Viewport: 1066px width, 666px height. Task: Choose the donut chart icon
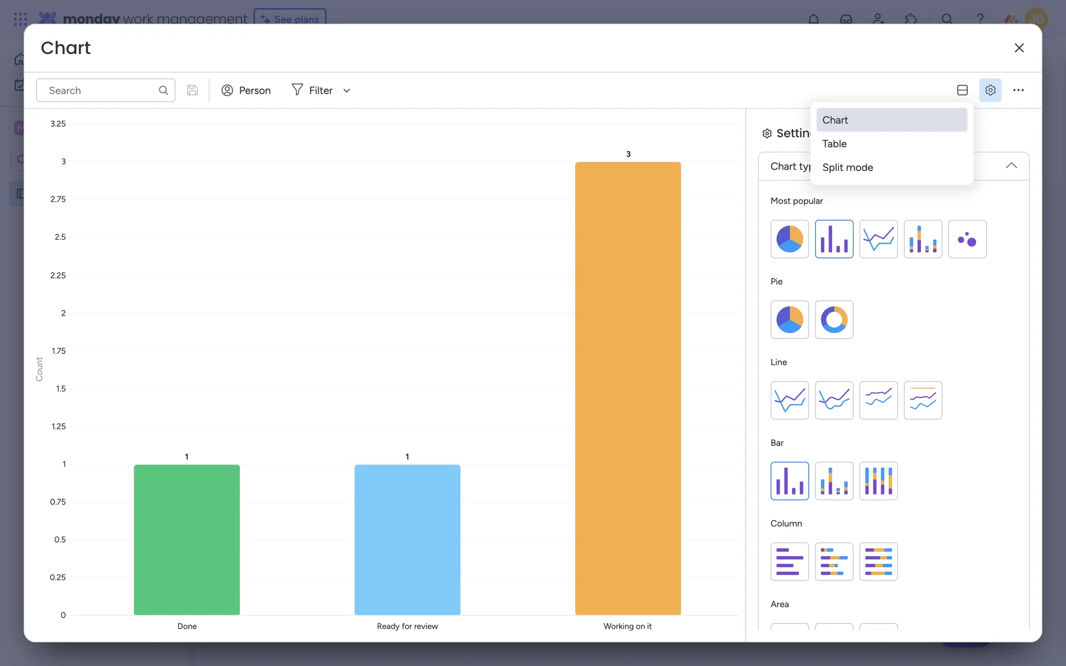pos(834,320)
